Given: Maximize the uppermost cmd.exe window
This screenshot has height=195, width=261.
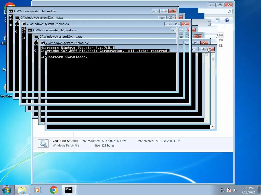Looking at the screenshot, I should tap(164, 11).
